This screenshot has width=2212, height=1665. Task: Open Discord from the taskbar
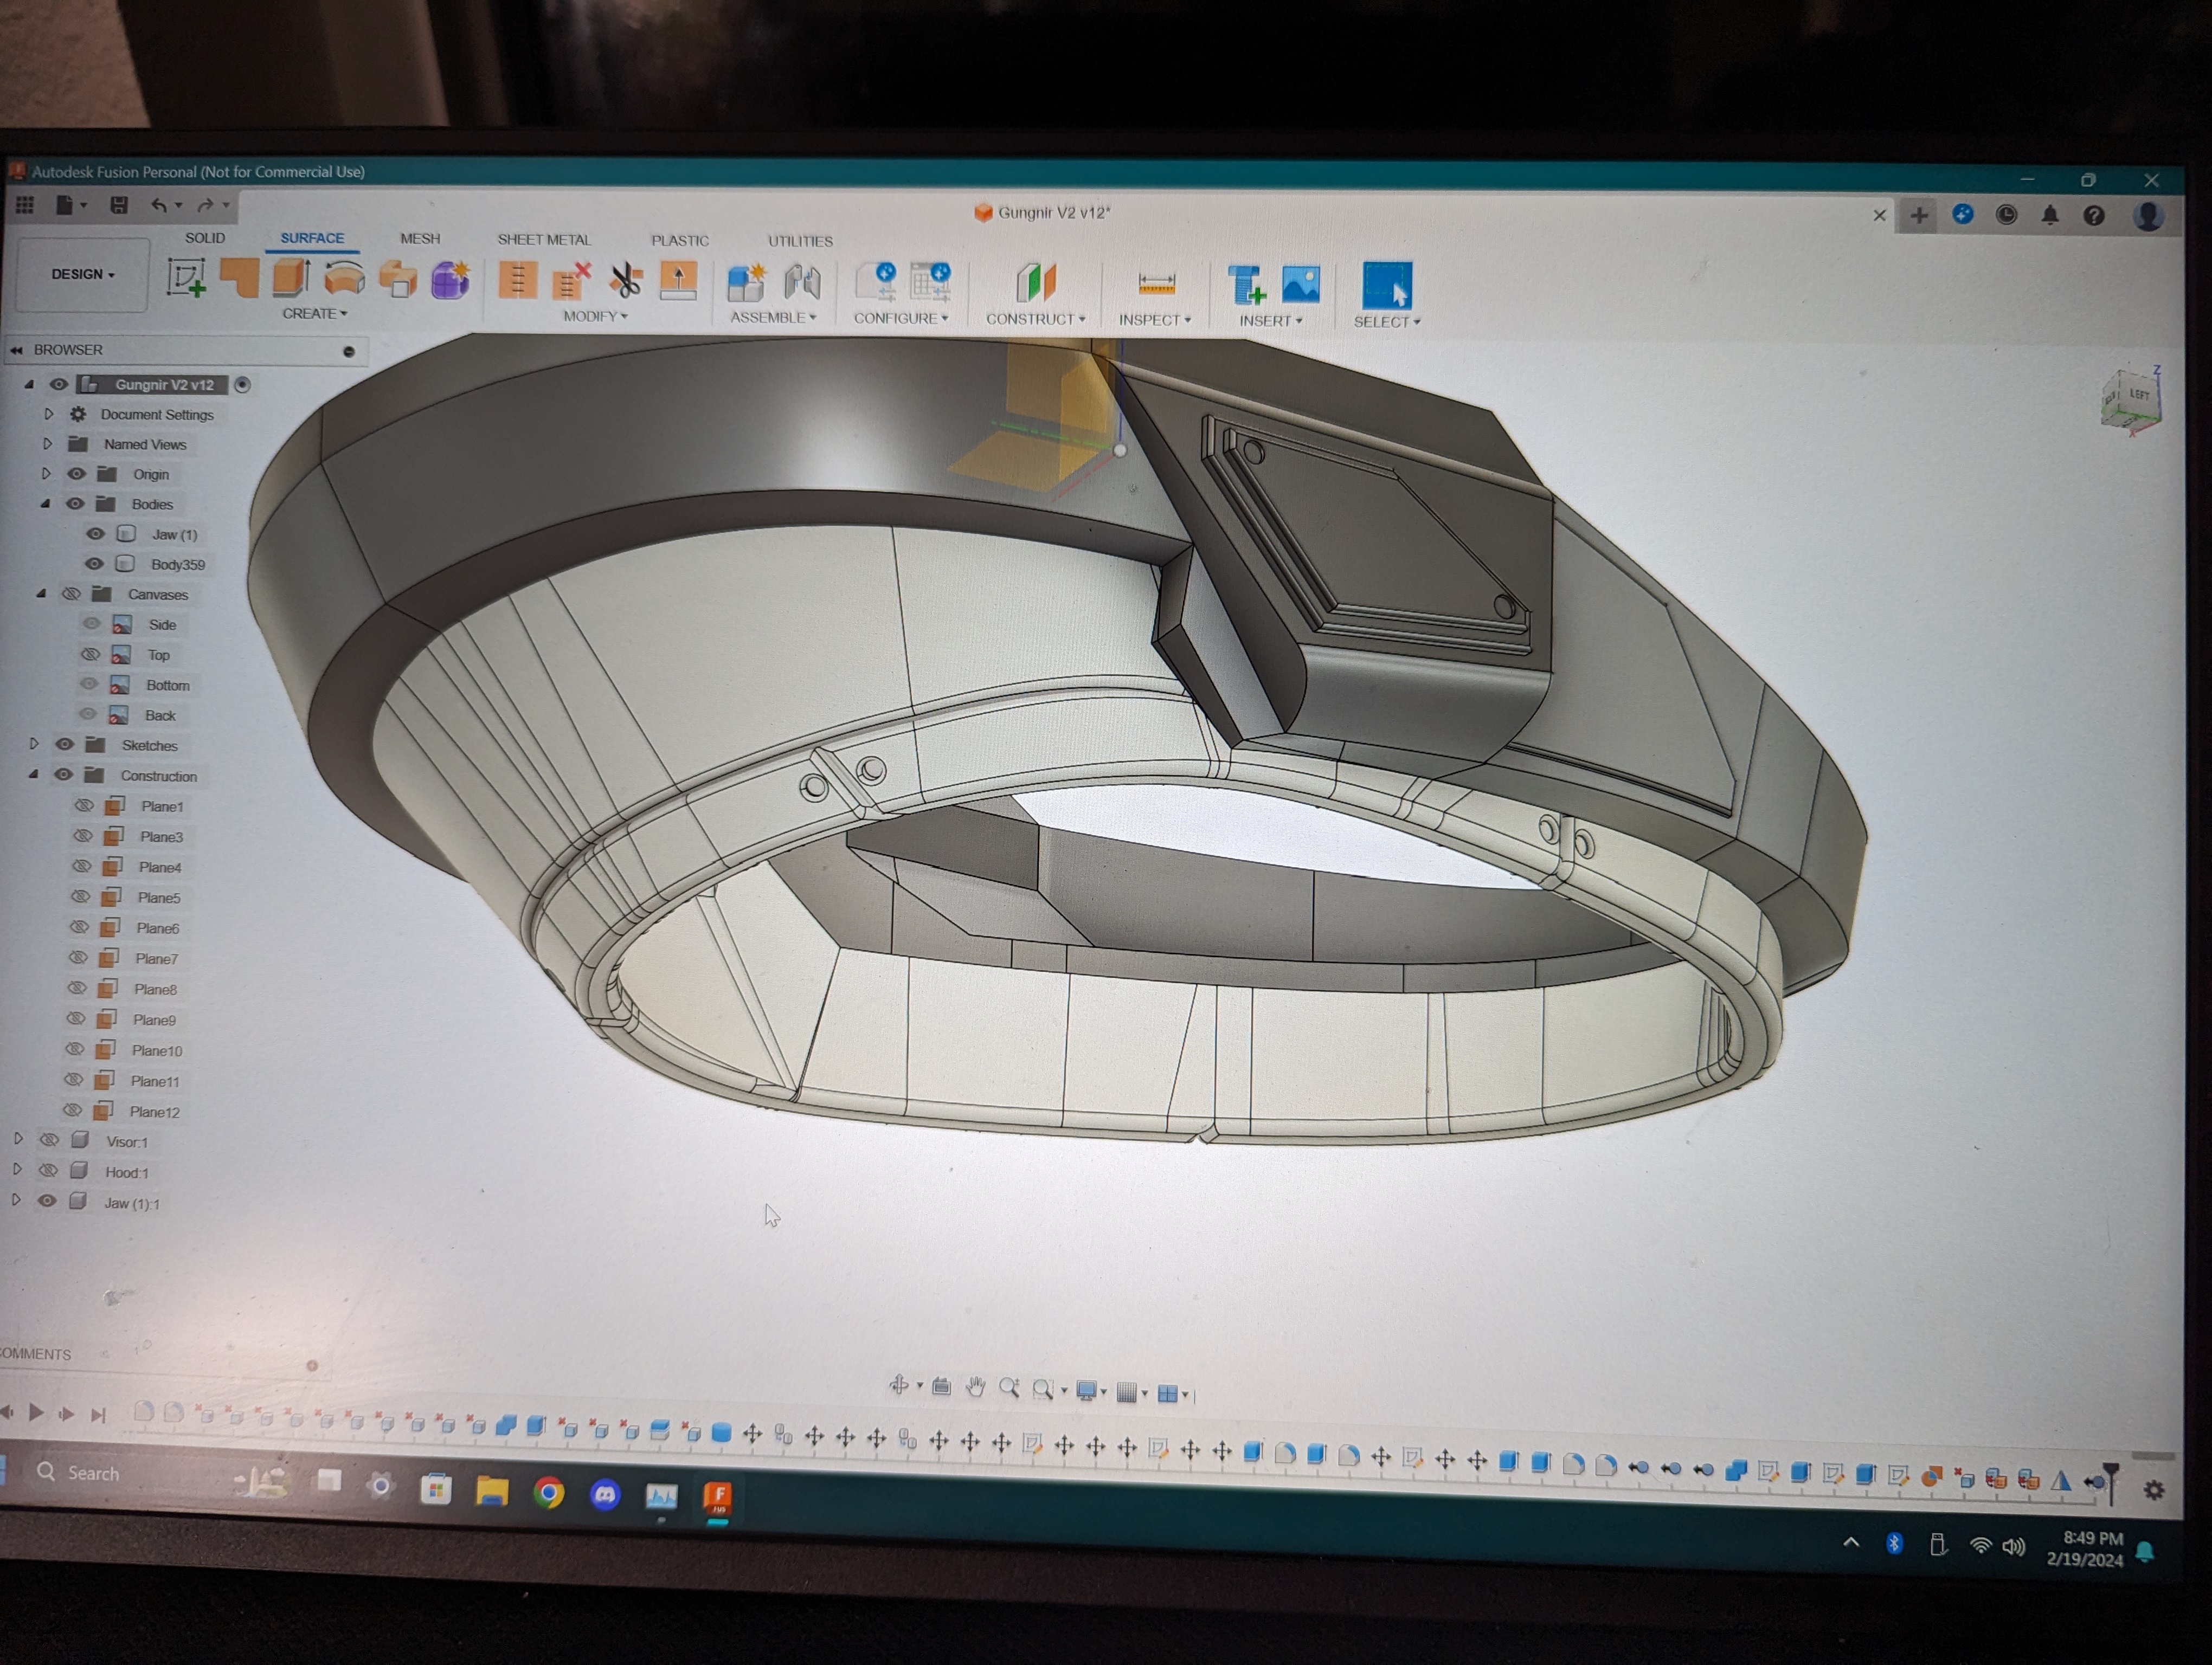pos(604,1495)
